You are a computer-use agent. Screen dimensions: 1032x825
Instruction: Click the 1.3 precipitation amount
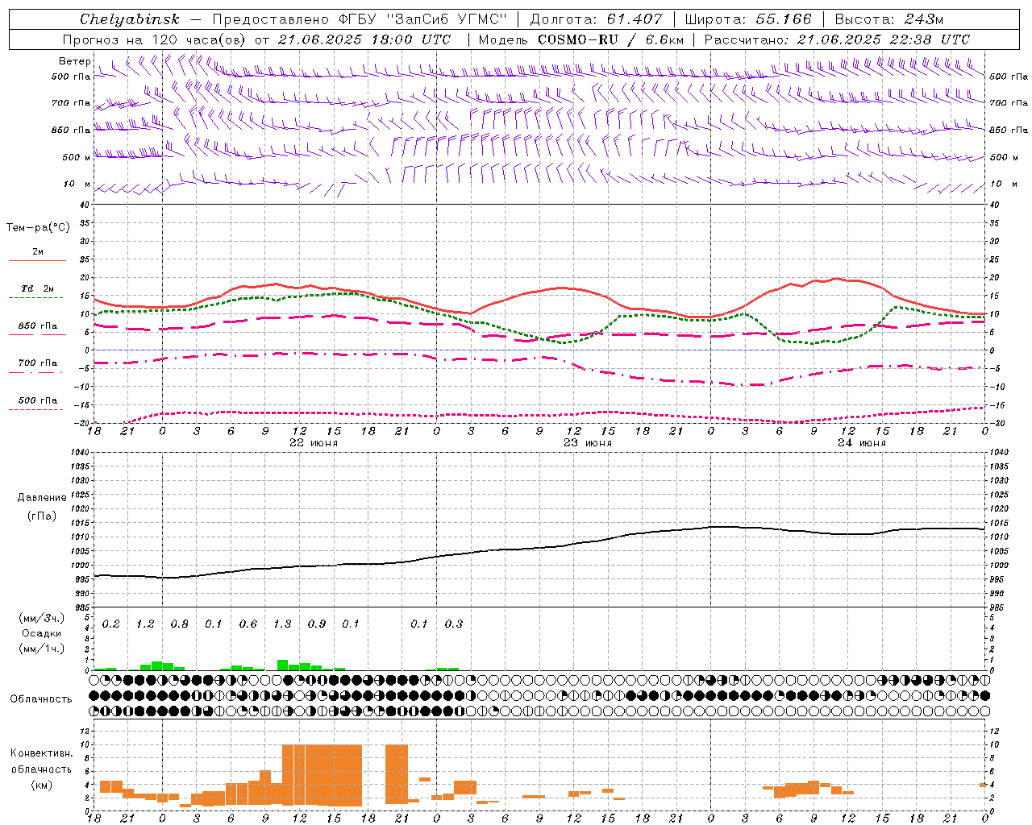(282, 624)
